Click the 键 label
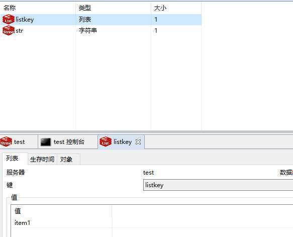293x237 pixels. pyautogui.click(x=10, y=185)
